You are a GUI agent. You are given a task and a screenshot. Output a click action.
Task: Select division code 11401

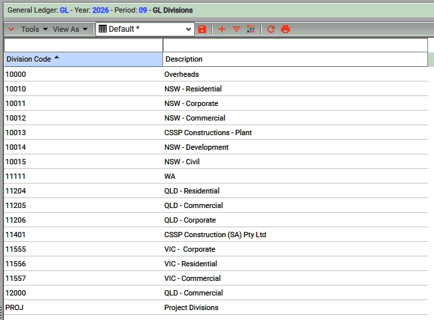tap(15, 235)
